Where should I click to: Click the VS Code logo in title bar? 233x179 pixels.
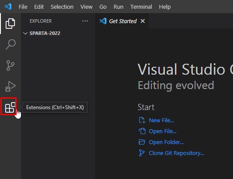click(8, 7)
